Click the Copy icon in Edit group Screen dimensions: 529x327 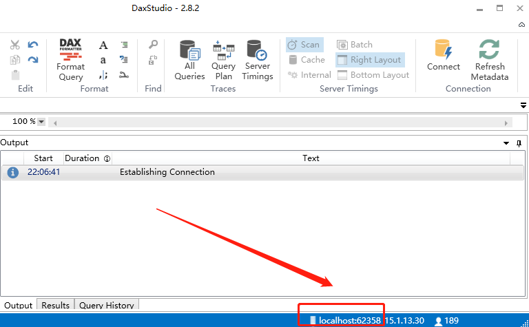click(x=15, y=60)
